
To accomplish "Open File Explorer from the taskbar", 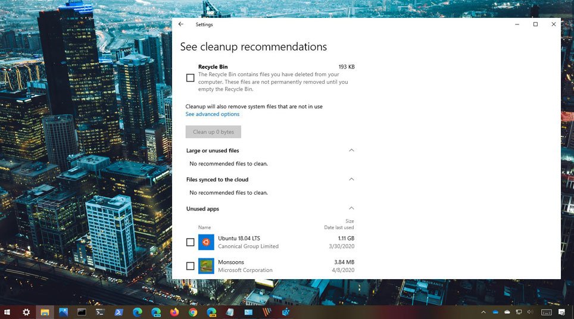I will 45,312.
